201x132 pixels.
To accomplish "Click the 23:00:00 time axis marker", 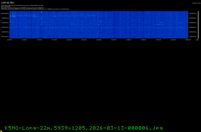I will pos(10,40).
